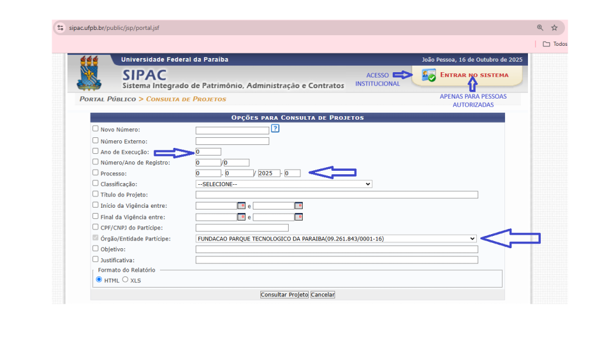
Task: Check the Título do Projeto checkbox
Action: [x=95, y=194]
